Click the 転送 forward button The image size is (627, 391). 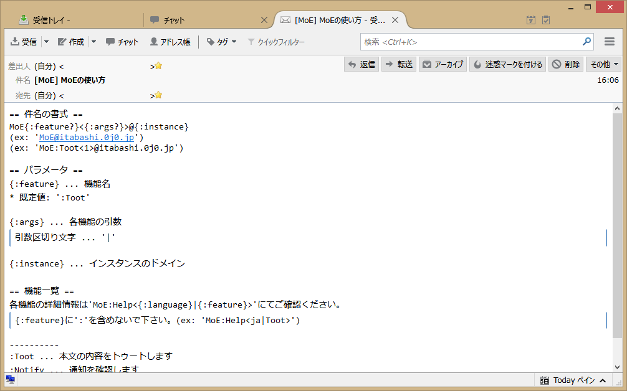[399, 64]
